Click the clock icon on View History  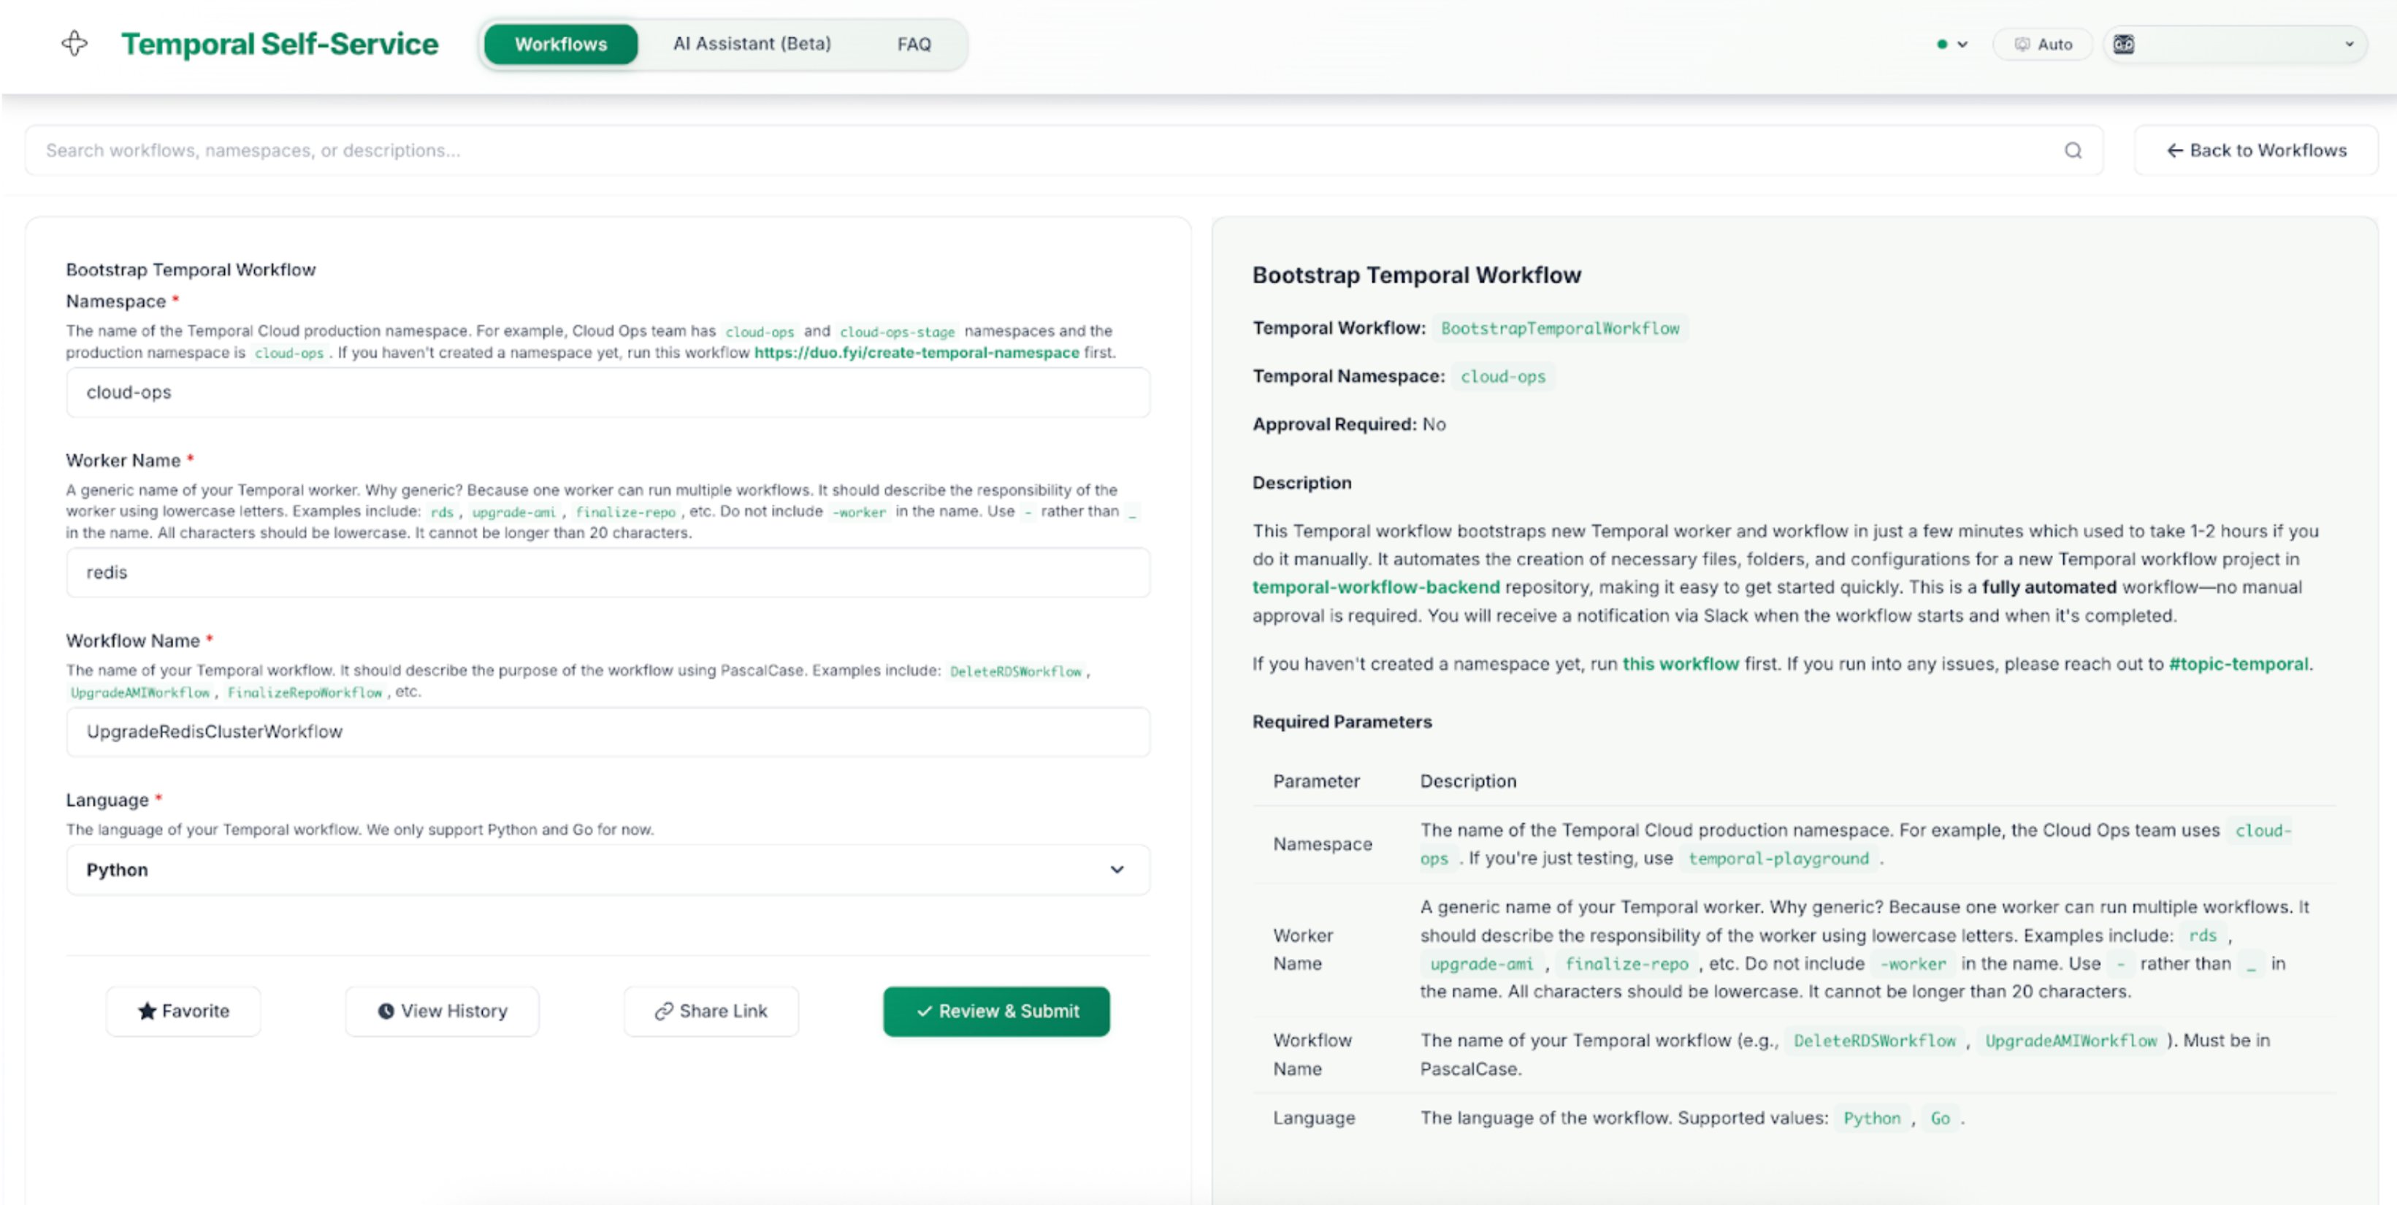(x=385, y=1011)
